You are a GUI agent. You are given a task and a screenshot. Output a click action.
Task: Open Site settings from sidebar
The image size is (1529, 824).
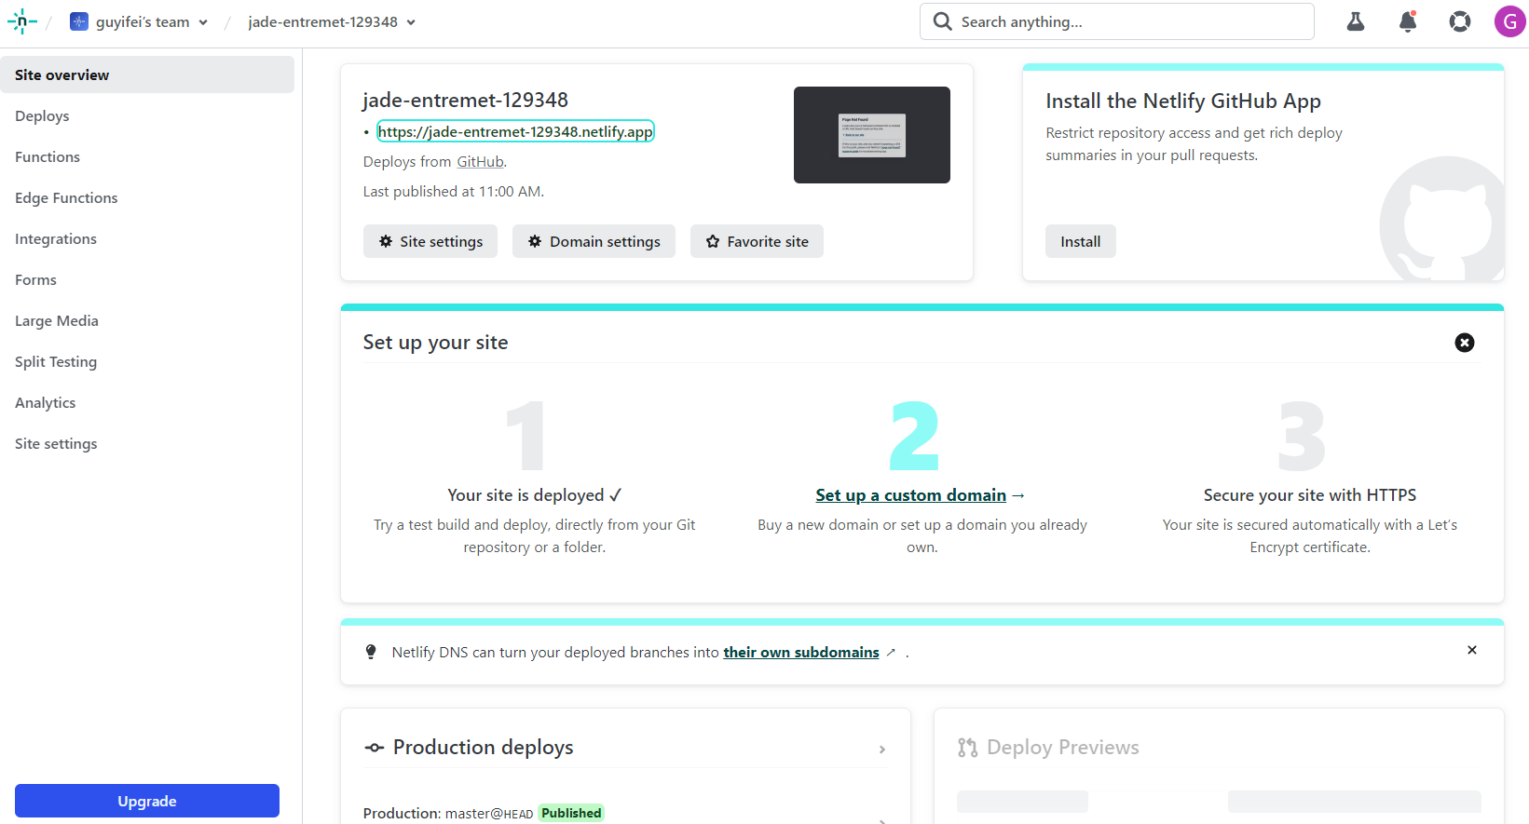click(x=56, y=443)
